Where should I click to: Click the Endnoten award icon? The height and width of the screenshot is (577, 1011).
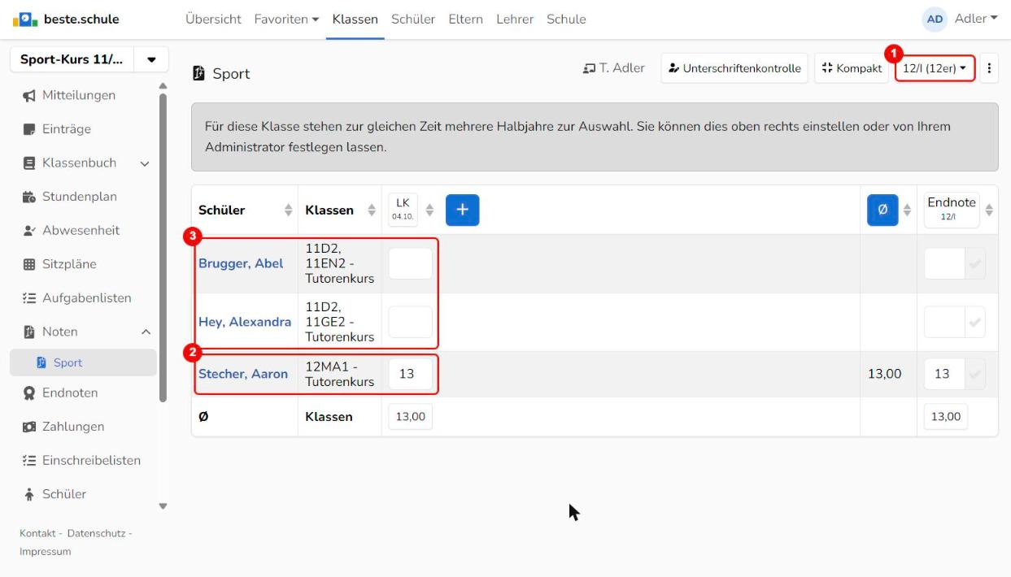point(29,393)
